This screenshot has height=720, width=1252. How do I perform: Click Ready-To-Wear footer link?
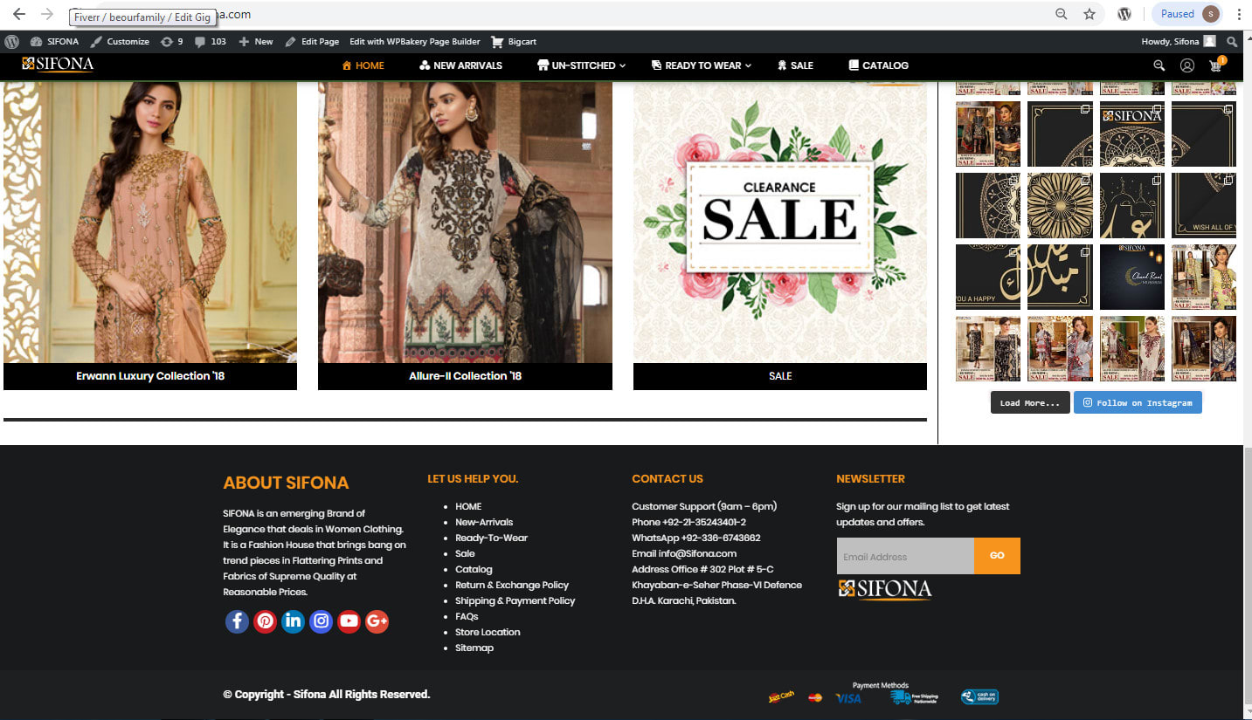point(491,538)
